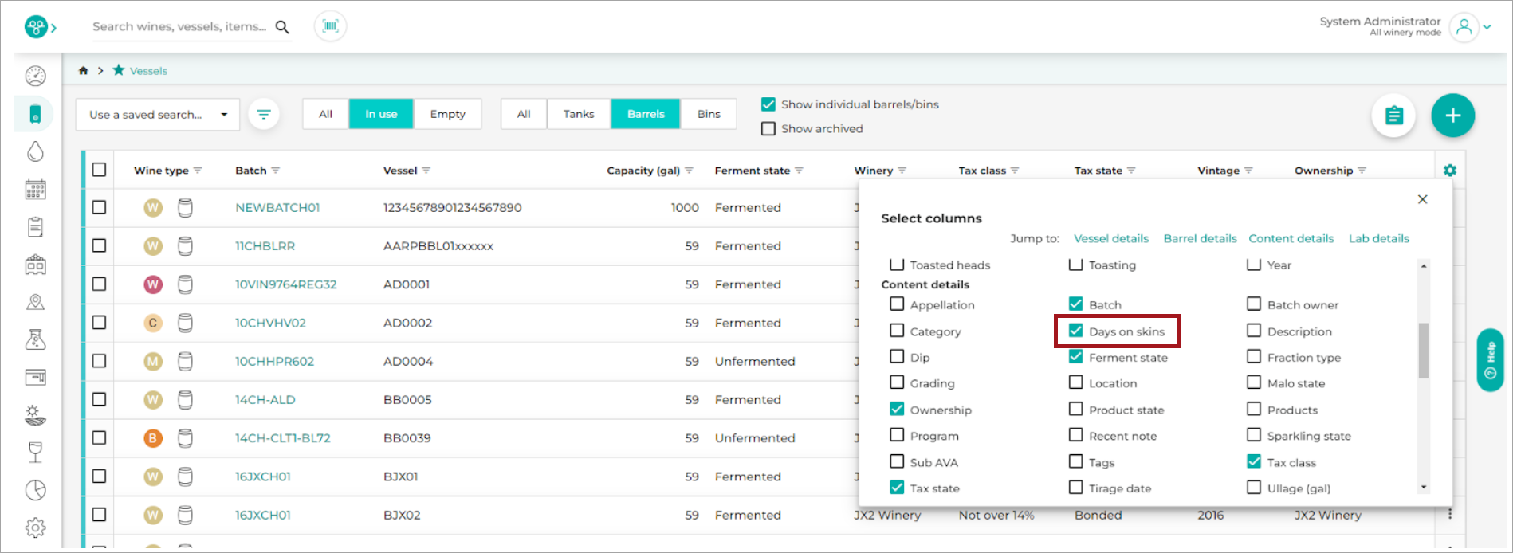
Task: Click the Help side tab
Action: coord(1490,359)
